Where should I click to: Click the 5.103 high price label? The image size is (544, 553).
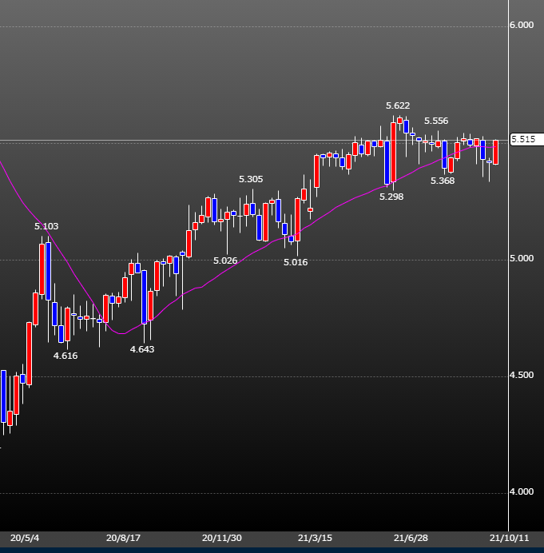[46, 226]
